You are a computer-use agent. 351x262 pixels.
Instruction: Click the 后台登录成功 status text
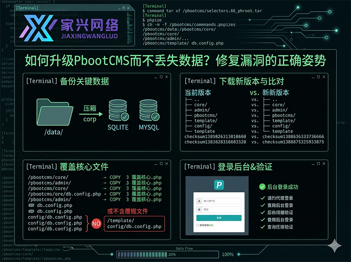[x=283, y=187]
